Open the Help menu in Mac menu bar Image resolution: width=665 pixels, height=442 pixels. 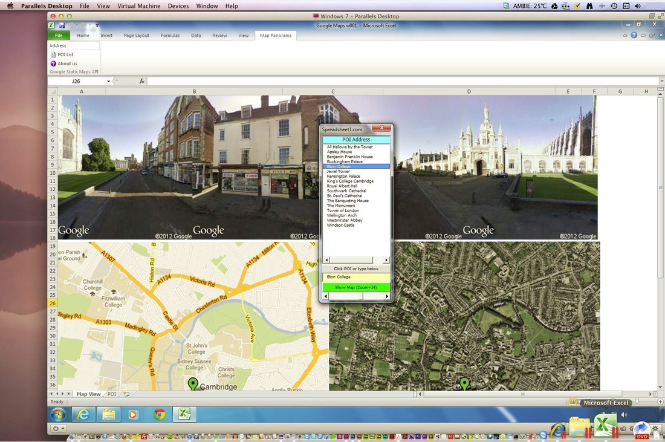click(232, 6)
